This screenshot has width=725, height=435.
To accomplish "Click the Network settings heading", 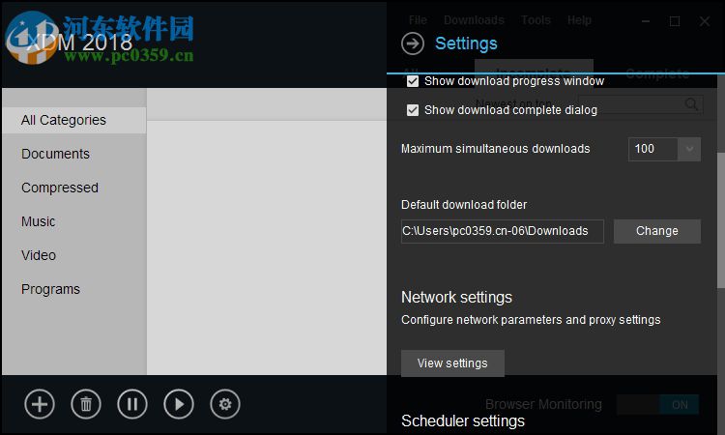I will pyautogui.click(x=456, y=297).
